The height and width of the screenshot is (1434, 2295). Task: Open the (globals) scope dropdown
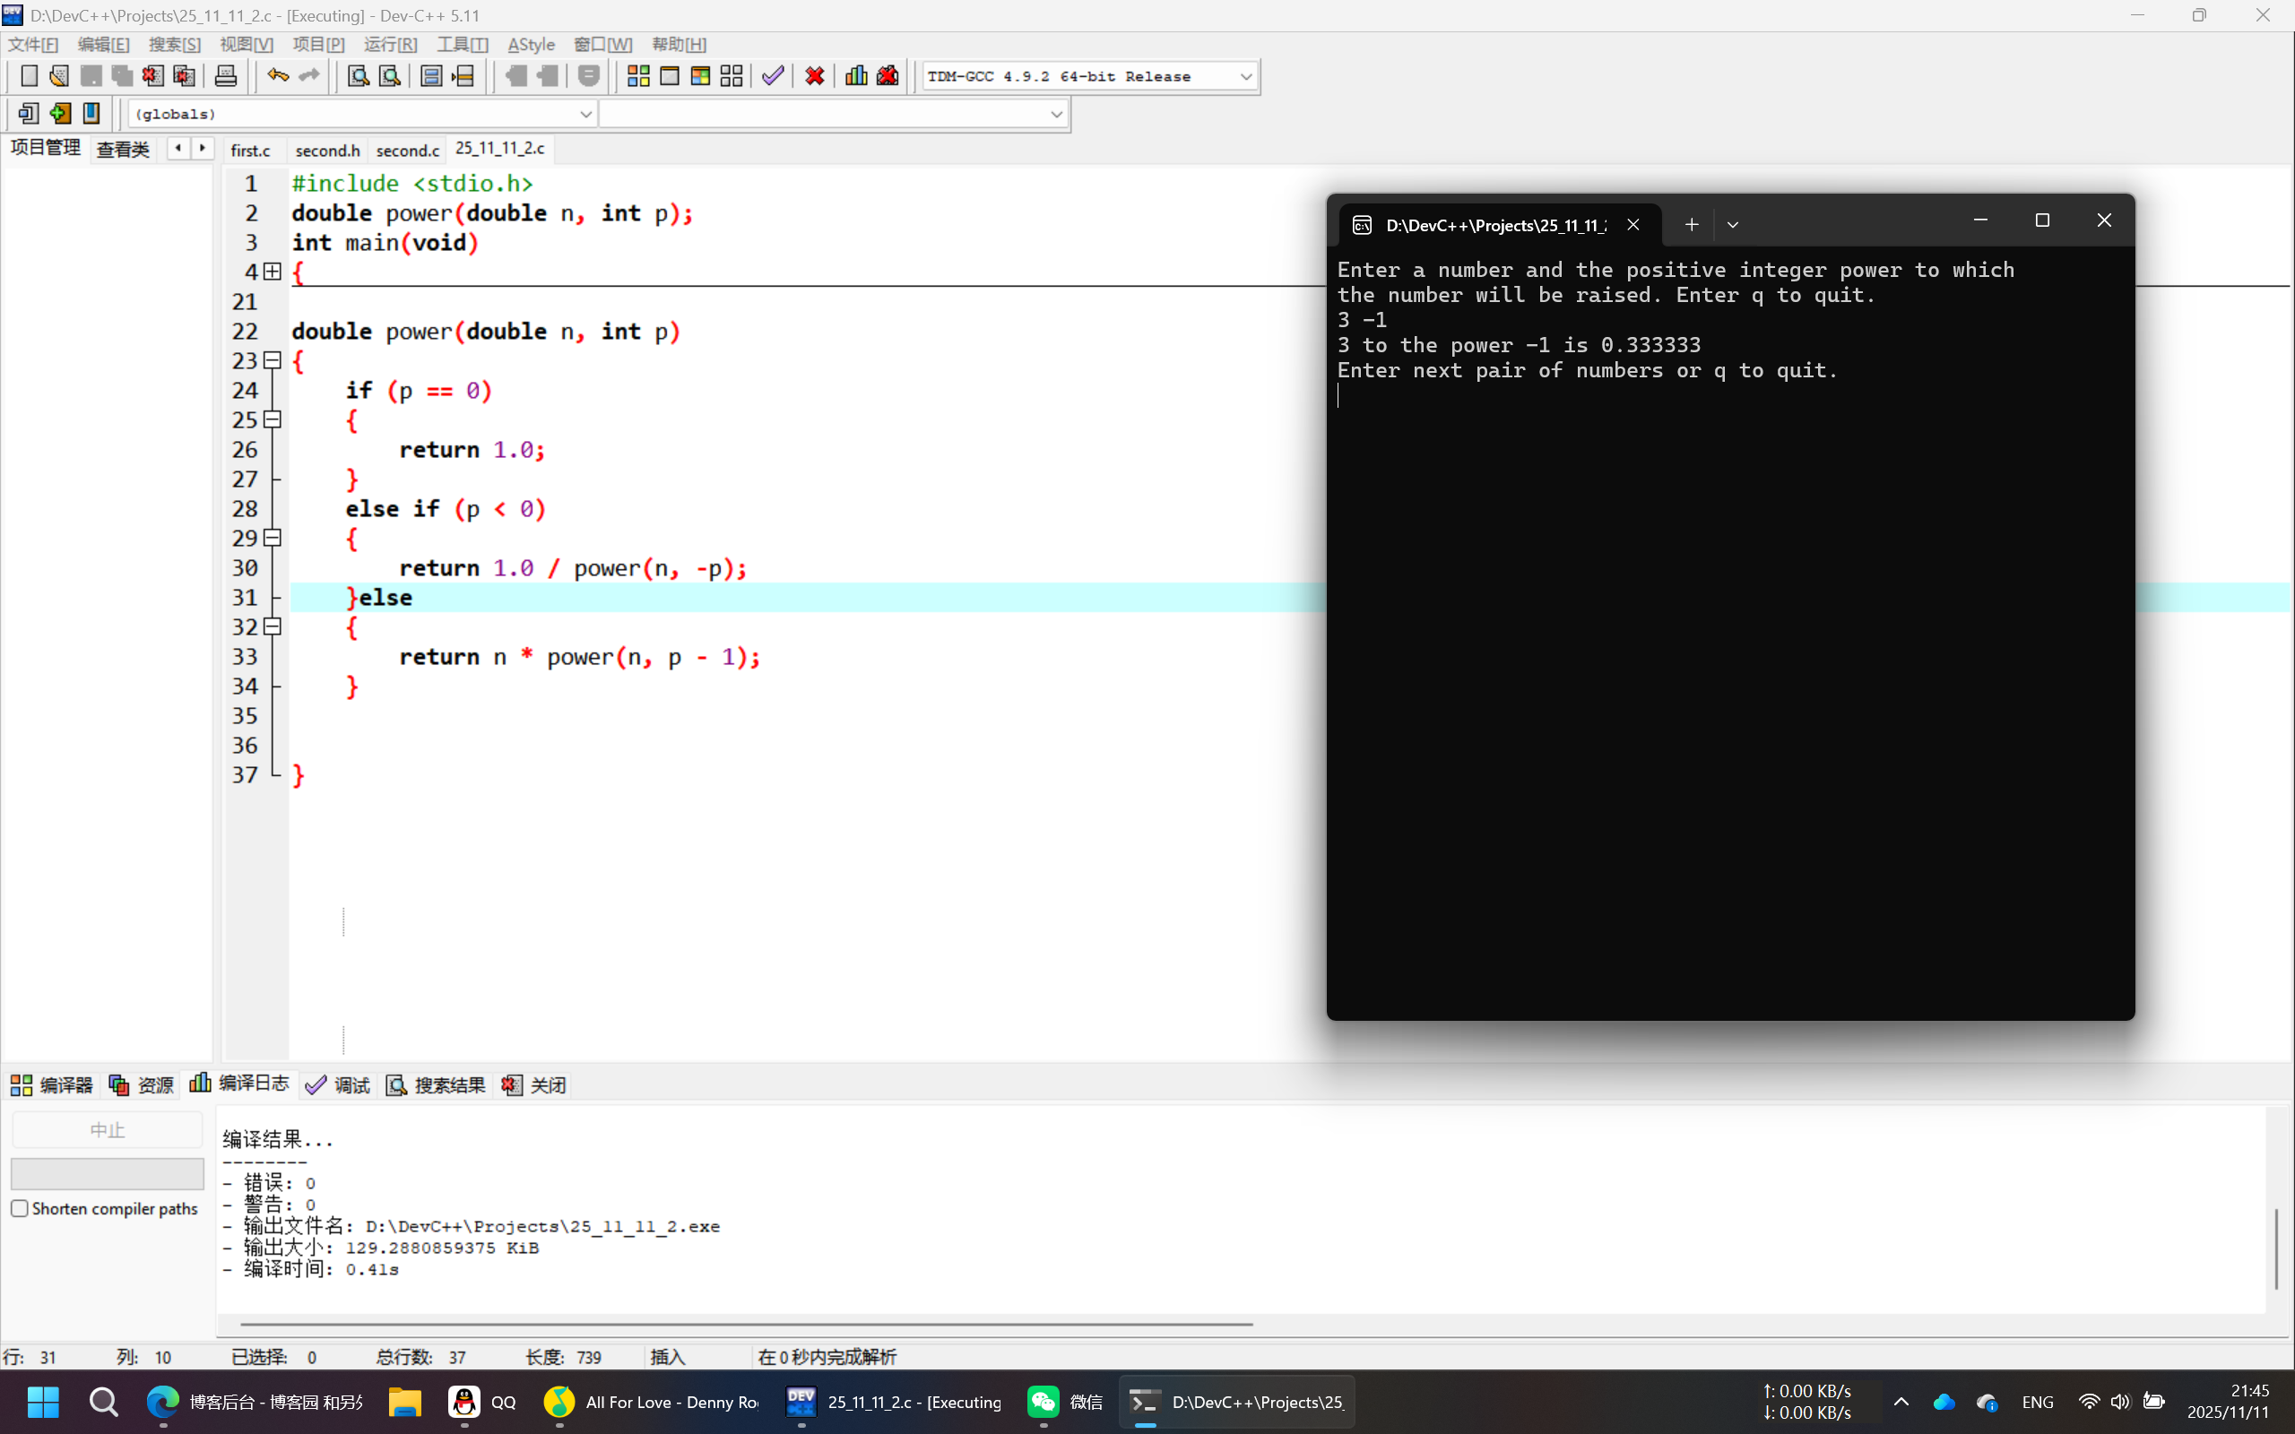585,114
